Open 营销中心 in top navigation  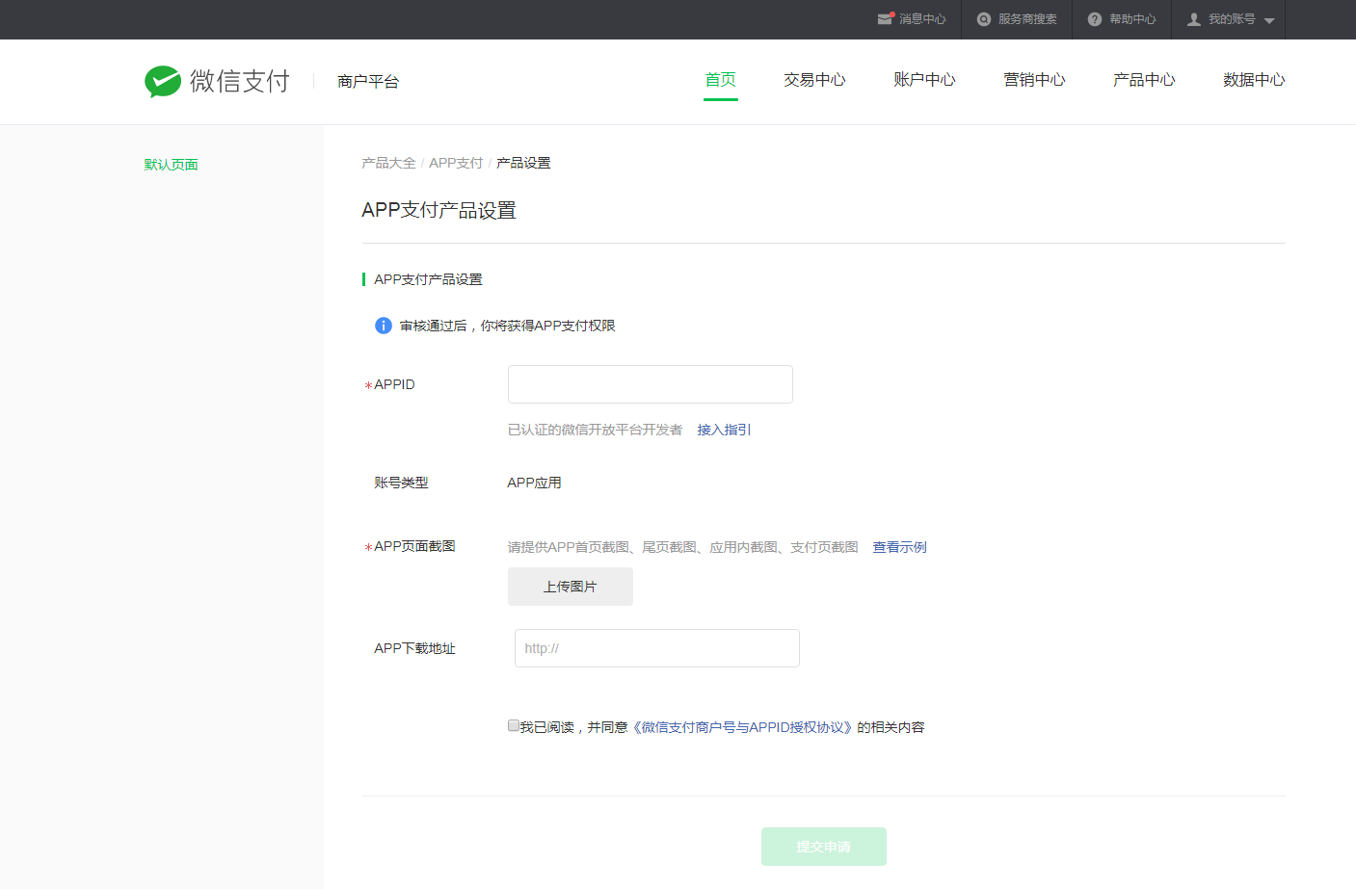pyautogui.click(x=1034, y=80)
